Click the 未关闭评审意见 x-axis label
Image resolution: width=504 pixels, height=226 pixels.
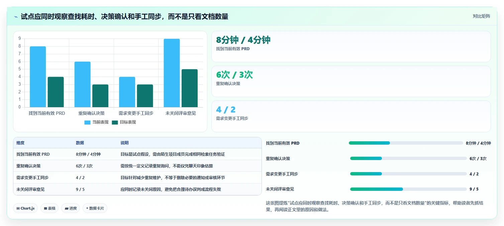181,114
